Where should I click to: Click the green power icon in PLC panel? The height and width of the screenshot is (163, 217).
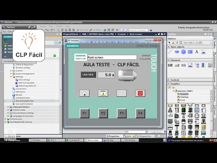[5, 41]
